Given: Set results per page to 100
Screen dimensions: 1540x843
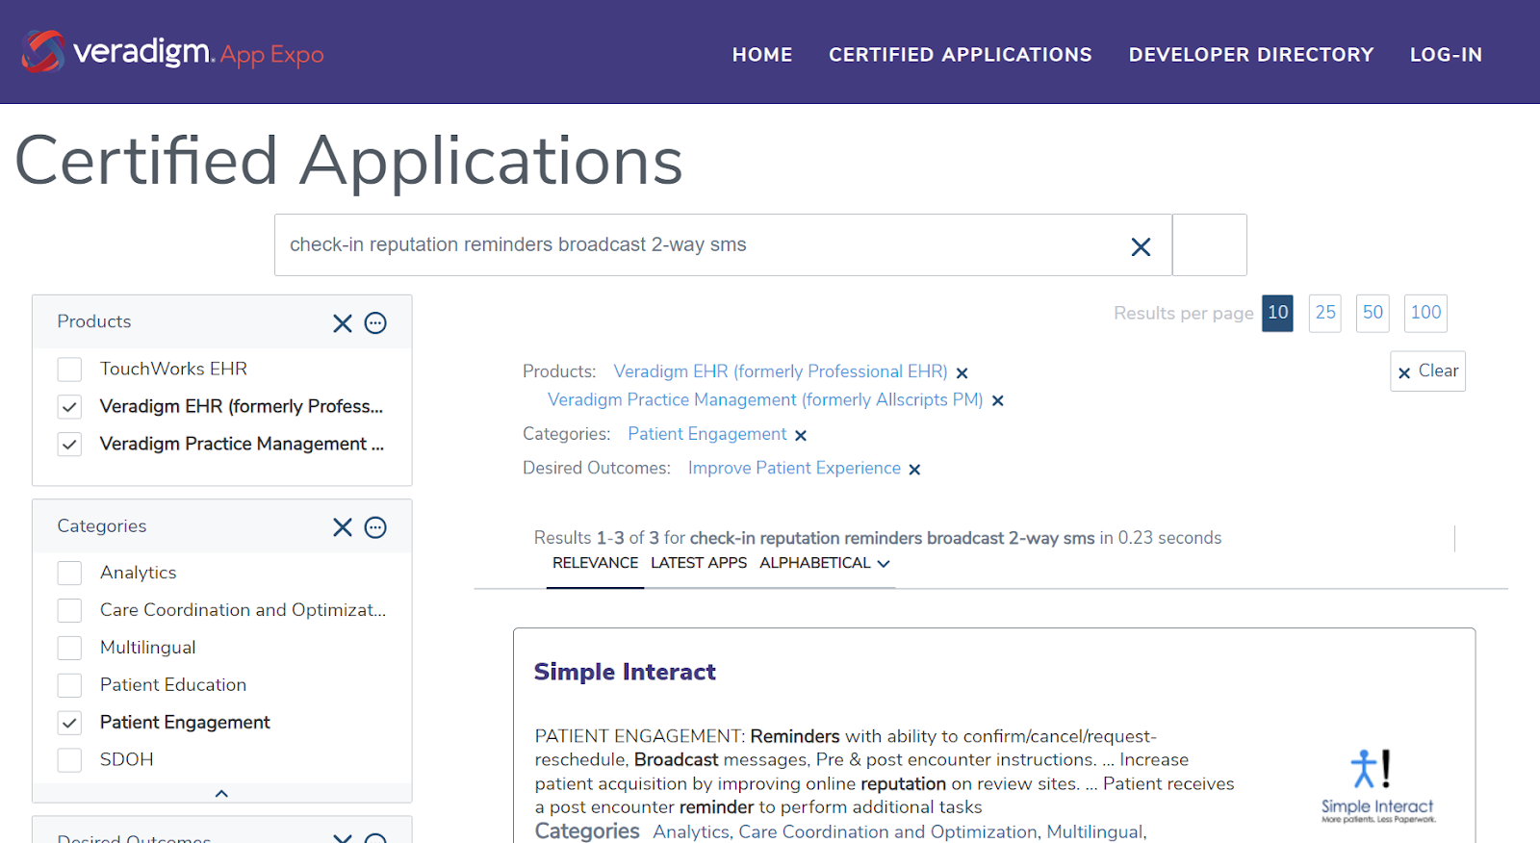Looking at the screenshot, I should [1425, 313].
